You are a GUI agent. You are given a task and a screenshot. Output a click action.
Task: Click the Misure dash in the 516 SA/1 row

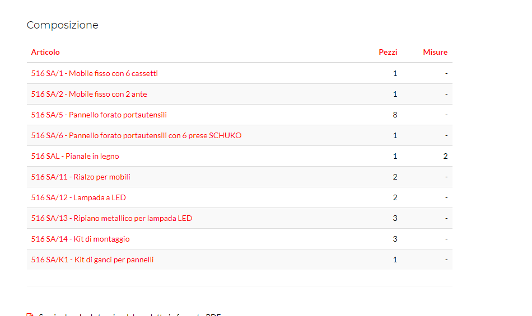[x=446, y=73]
